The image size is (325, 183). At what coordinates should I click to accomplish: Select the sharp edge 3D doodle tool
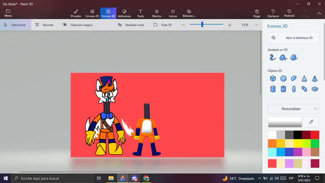pyautogui.click(x=294, y=58)
